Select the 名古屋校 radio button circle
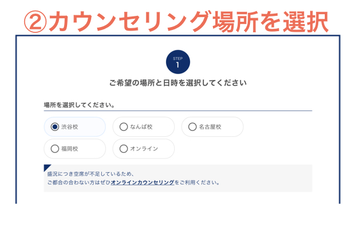 point(192,126)
